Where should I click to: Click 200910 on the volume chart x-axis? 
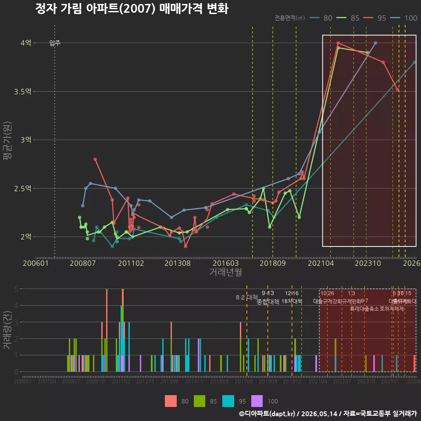coord(95,381)
